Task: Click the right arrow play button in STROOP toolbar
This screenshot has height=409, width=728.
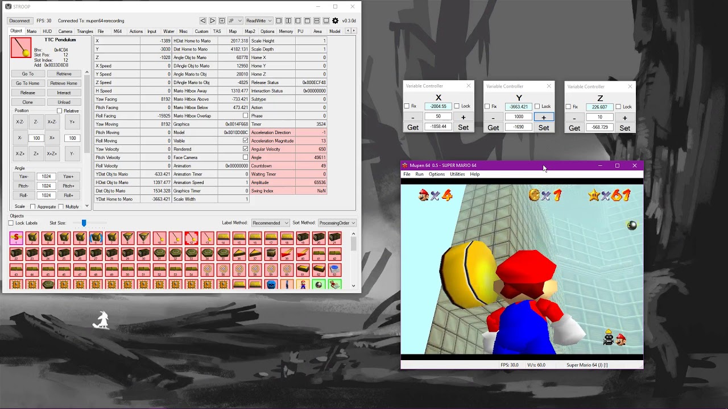Action: 212,21
